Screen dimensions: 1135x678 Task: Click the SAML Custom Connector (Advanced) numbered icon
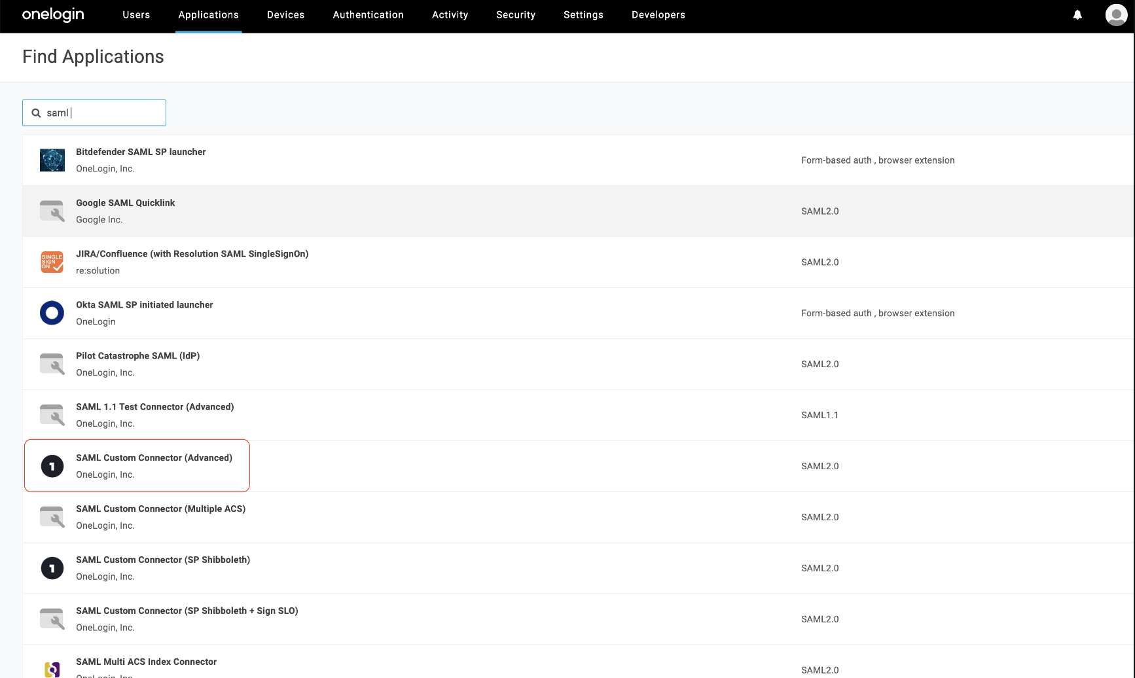point(52,465)
